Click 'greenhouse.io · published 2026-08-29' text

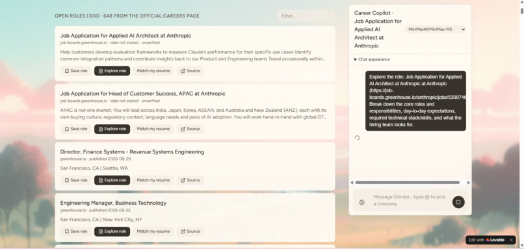[x=95, y=159]
